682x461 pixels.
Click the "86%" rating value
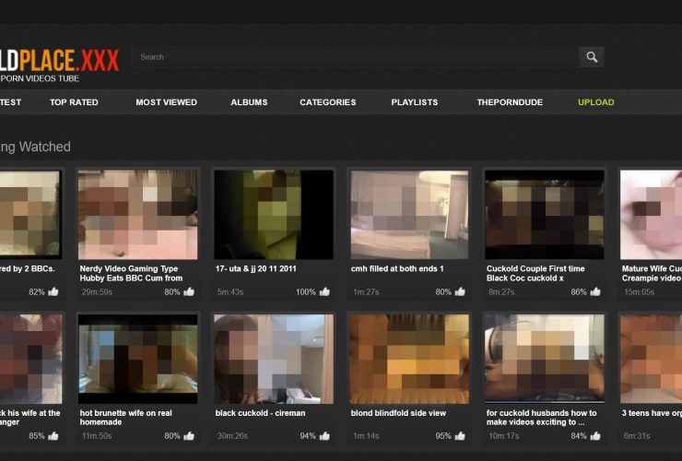tap(579, 291)
